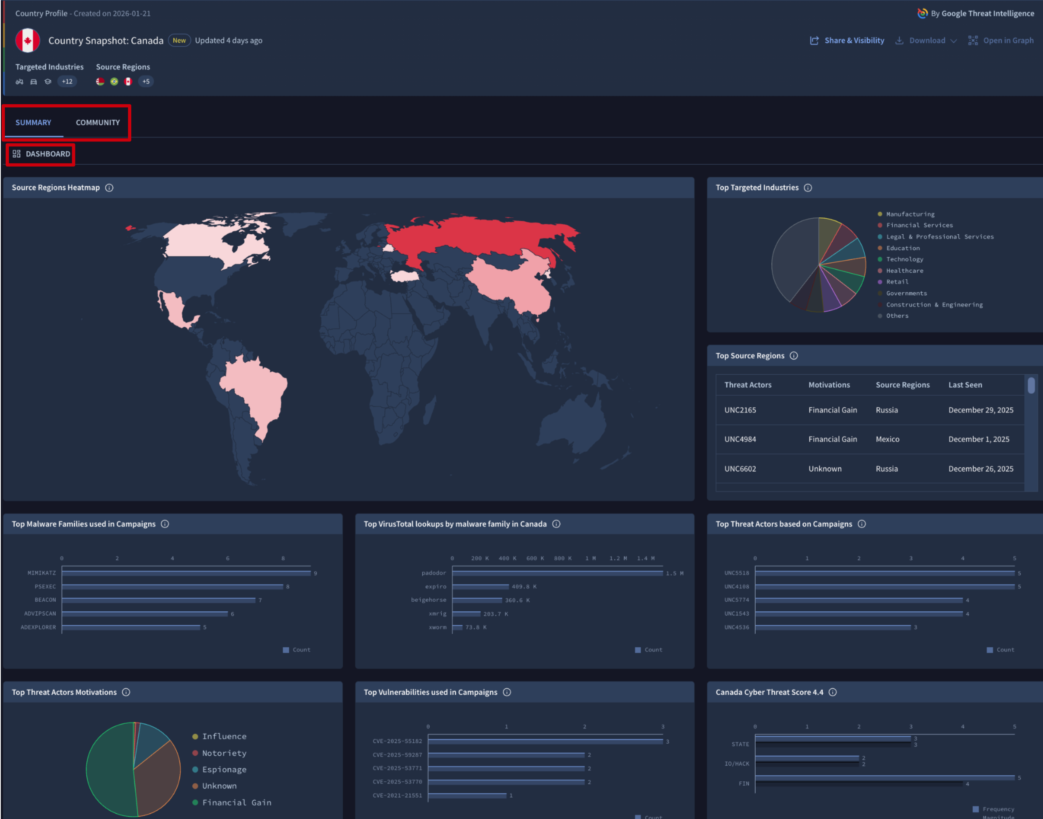This screenshot has height=819, width=1043.
Task: Expand +5 more source regions badge
Action: 145,81
